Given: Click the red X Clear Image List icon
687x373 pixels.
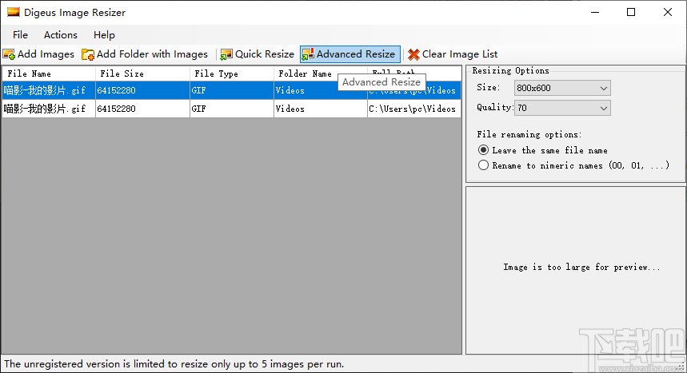Looking at the screenshot, I should [413, 54].
